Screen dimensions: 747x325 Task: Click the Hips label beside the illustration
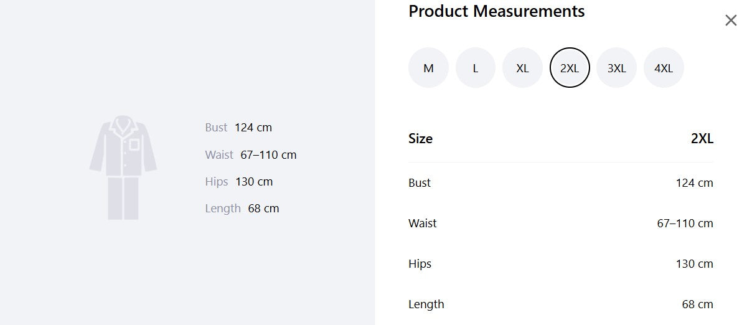[217, 182]
